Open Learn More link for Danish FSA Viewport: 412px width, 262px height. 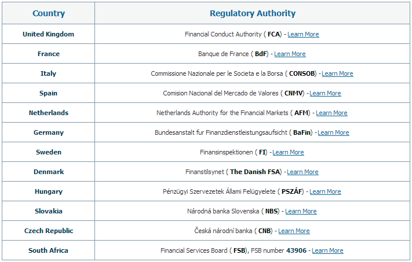(x=302, y=172)
